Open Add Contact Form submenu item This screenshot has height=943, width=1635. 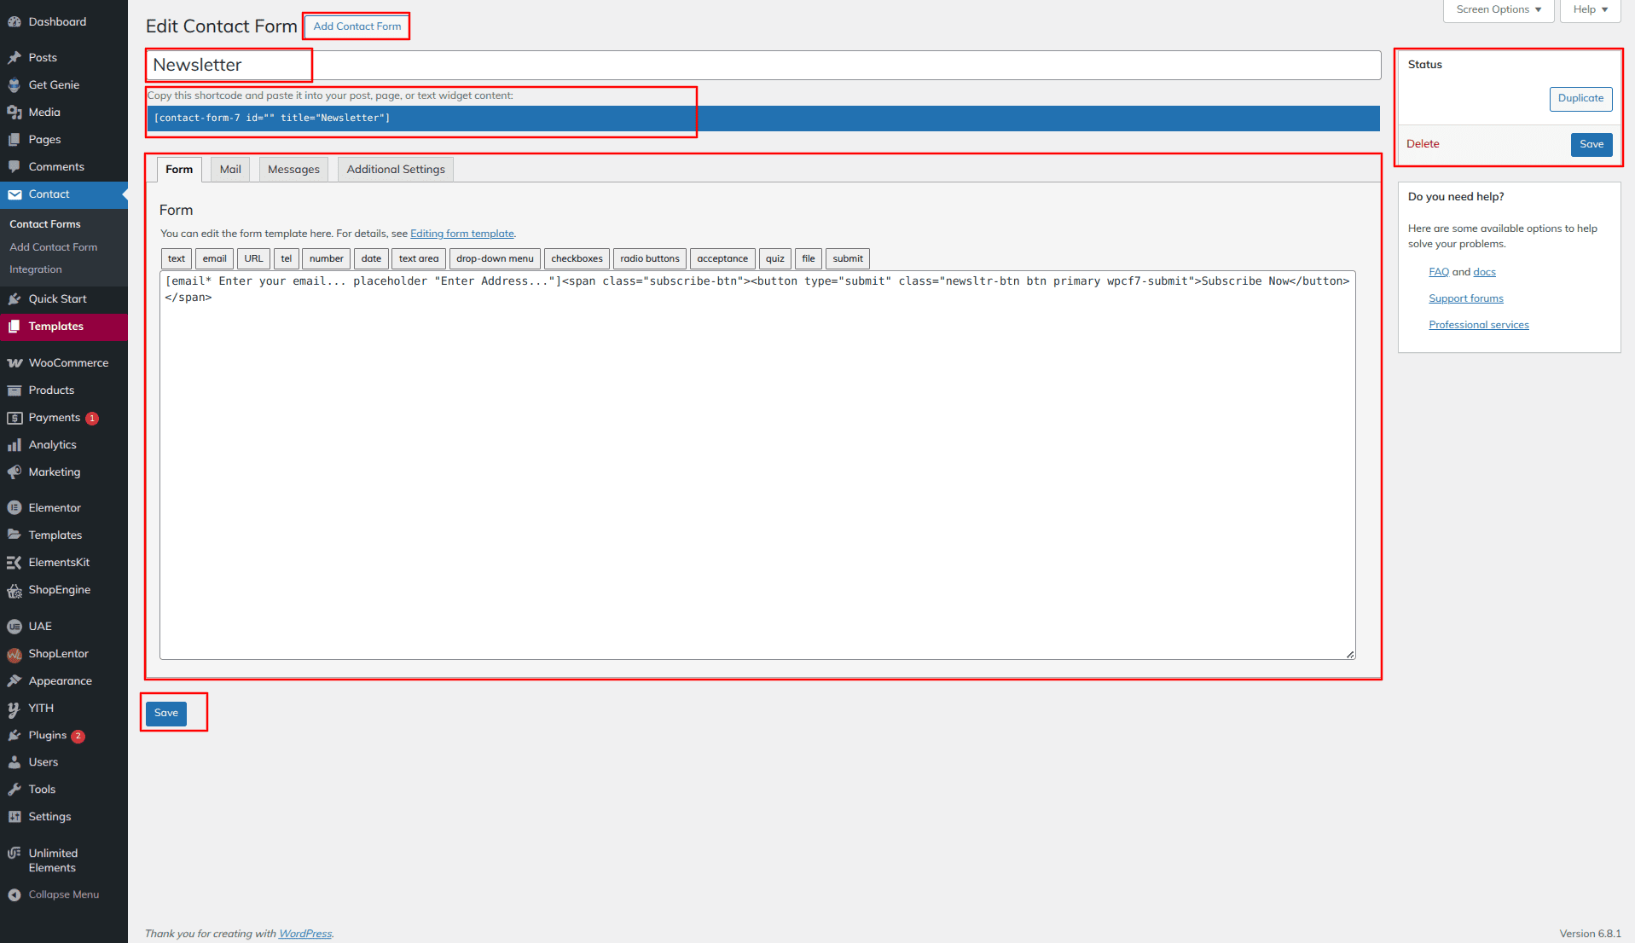tap(54, 247)
